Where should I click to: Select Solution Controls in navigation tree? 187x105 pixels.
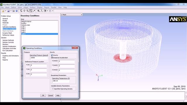[8, 42]
